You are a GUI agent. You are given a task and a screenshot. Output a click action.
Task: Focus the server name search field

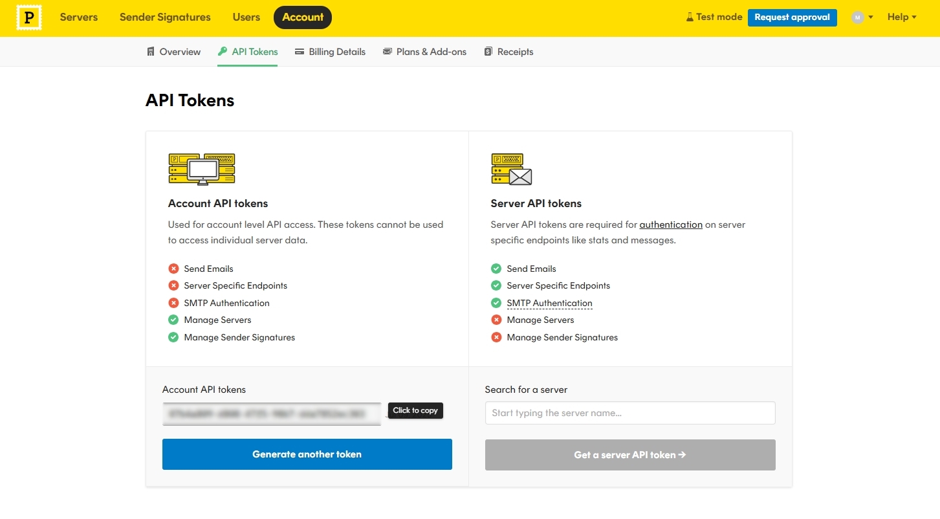(x=630, y=413)
